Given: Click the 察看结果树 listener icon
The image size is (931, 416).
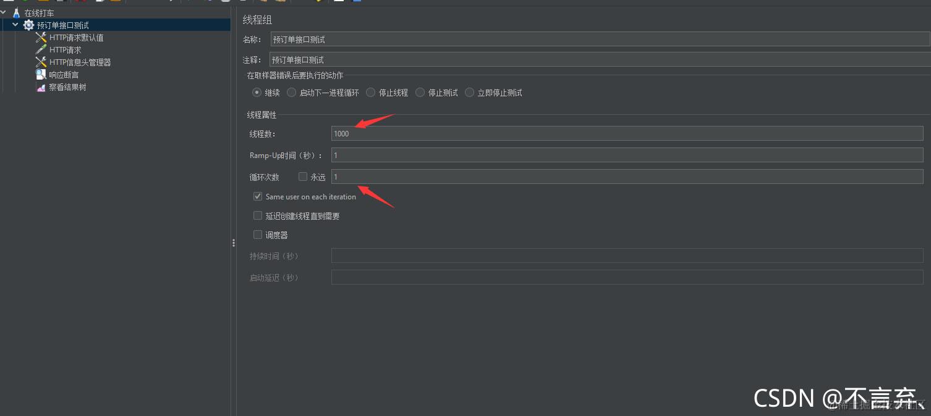Looking at the screenshot, I should click(x=41, y=88).
